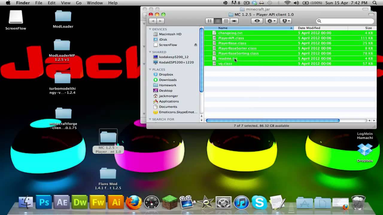The height and width of the screenshot is (215, 383).
Task: Sort files by Date Modified column
Action: click(321, 28)
